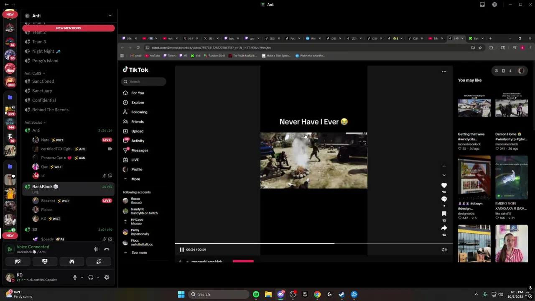Open 'Demon Home' recommended video
This screenshot has height=301, width=535.
[x=512, y=121]
